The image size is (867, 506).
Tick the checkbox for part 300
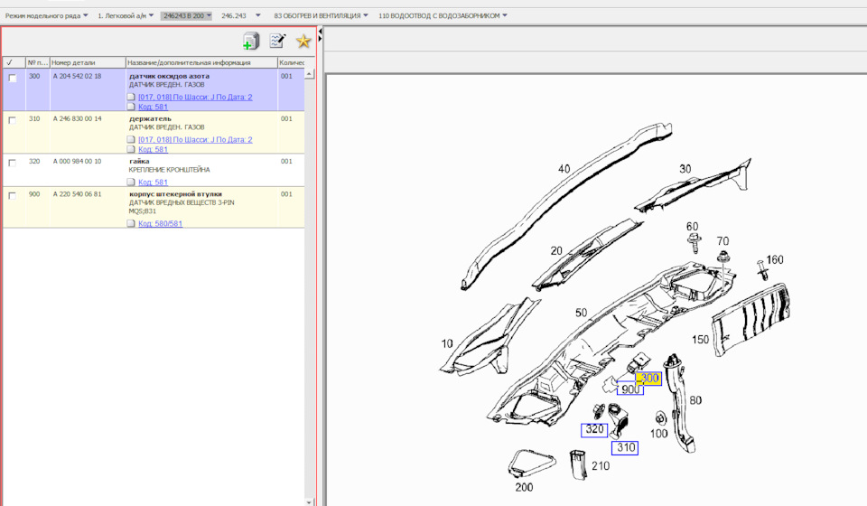(12, 78)
